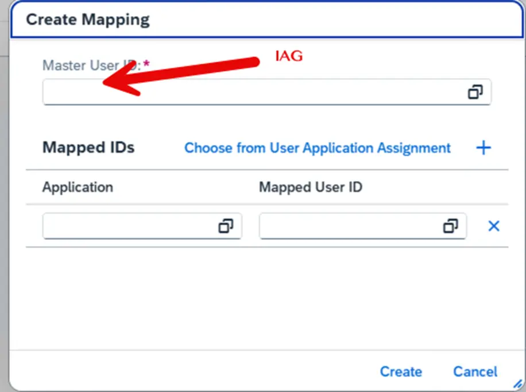The image size is (526, 392).
Task: Focus the Master User ID input field
Action: tap(253, 93)
